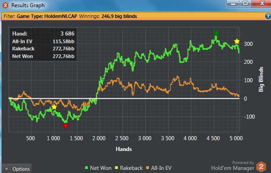Viewport: 271px width, 173px height.
Task: Close the Results Graph window
Action: tap(262, 4)
